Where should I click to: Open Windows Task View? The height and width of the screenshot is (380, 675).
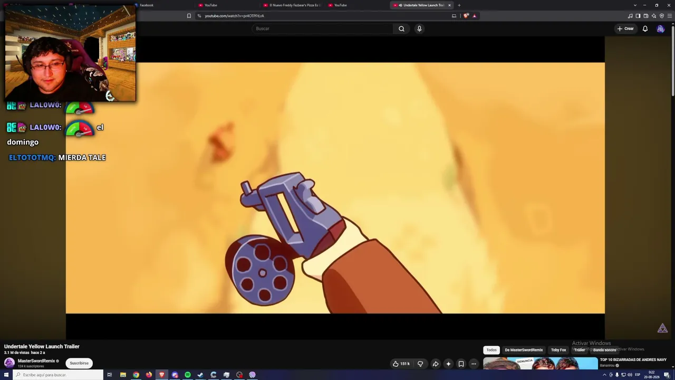[x=110, y=375]
